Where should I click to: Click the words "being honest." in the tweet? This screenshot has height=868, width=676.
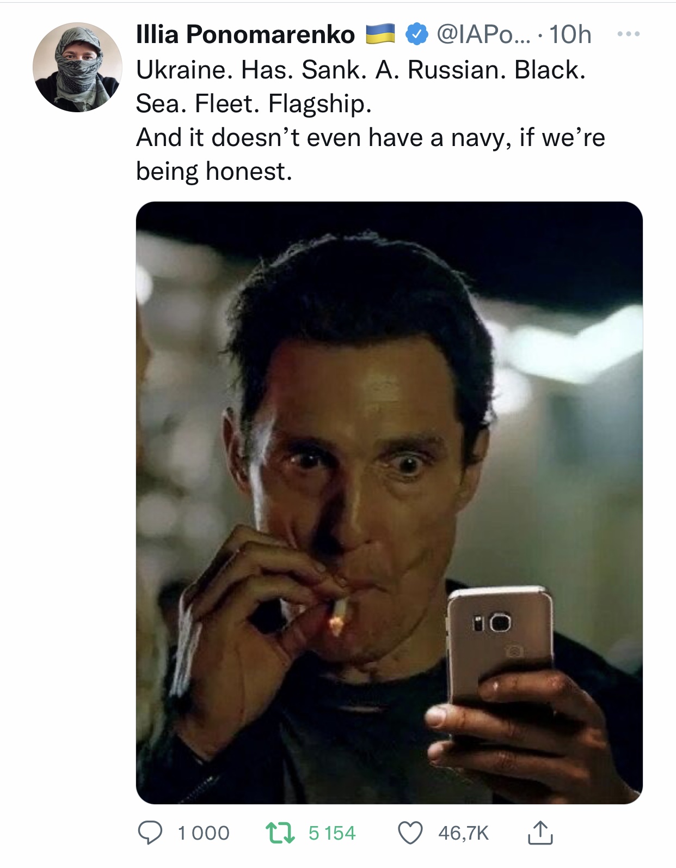tap(214, 171)
